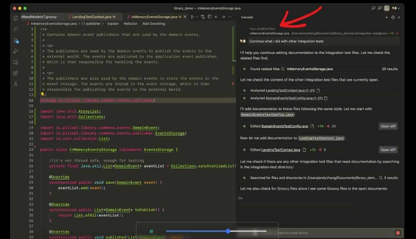The width and height of the screenshot is (416, 239).
Task: Click the lightbulb quick-fix icon in the editor
Action: (x=42, y=94)
